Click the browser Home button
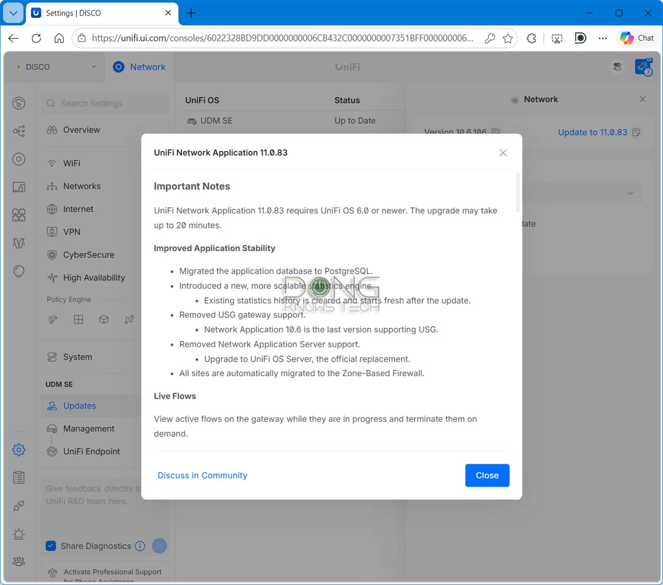This screenshot has height=585, width=663. pyautogui.click(x=59, y=38)
